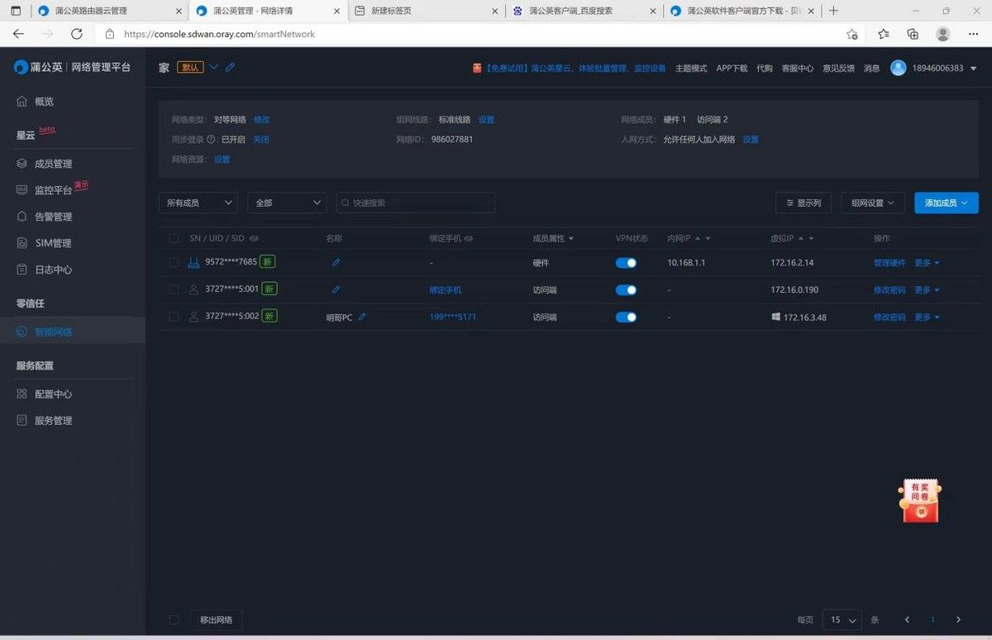Click 关闭 for 同步登录
The width and height of the screenshot is (992, 640).
(x=261, y=140)
